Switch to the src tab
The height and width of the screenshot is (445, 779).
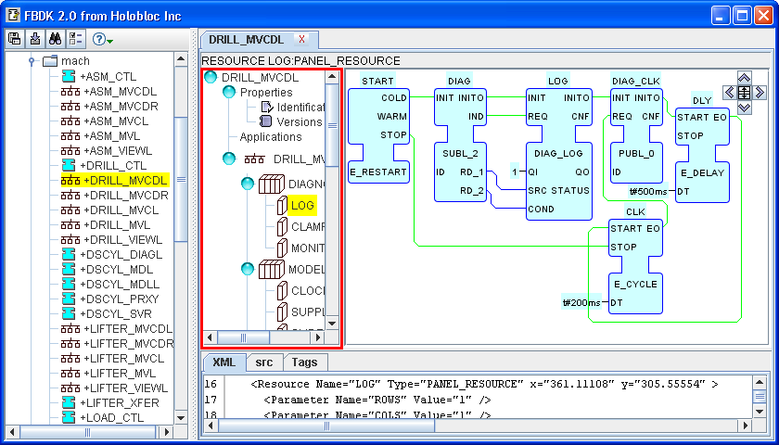(x=264, y=362)
